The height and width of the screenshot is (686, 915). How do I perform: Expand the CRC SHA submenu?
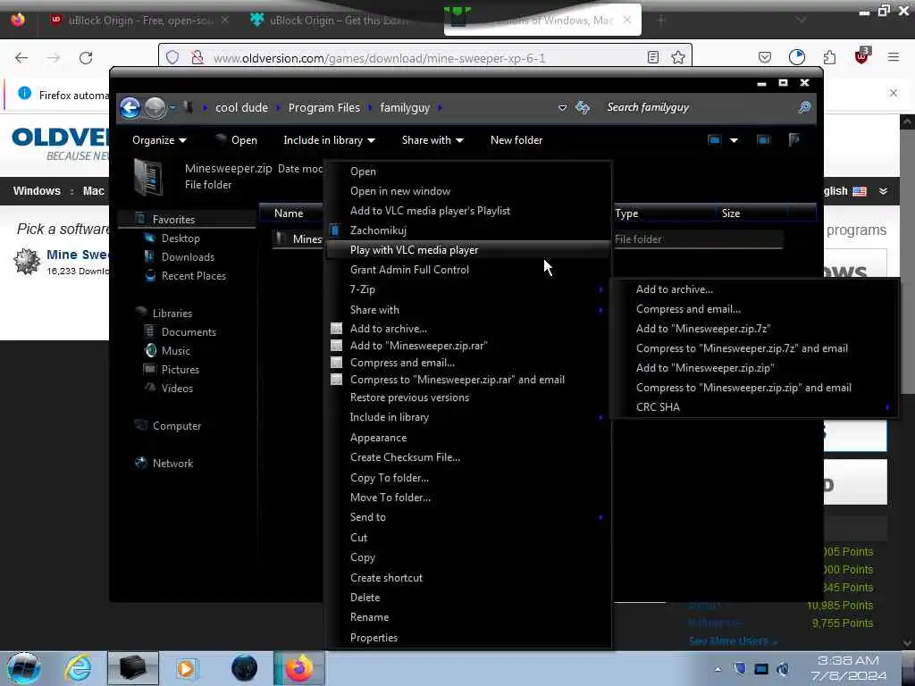click(x=754, y=407)
